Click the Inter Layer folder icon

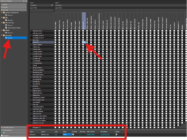pos(4,35)
